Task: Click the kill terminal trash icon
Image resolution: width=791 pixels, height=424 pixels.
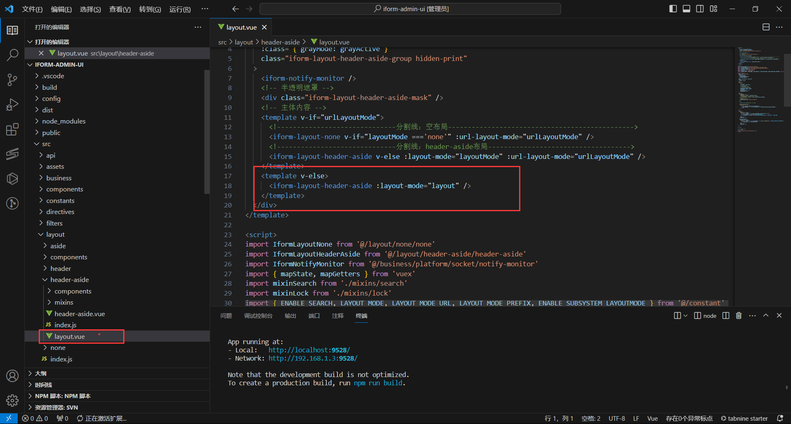Action: [739, 316]
